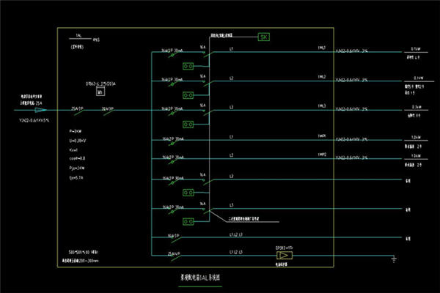The height and width of the screenshot is (293, 440).
Task: Select the lowest green contactor coil symbol
Action: [188, 222]
